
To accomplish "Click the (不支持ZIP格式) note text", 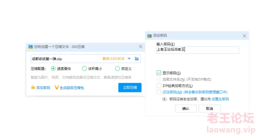I will pyautogui.click(x=199, y=79).
